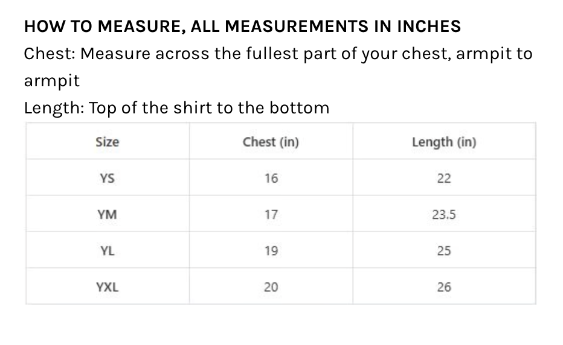Select chest value 17 for YM
The width and height of the screenshot is (563, 345).
[271, 215]
